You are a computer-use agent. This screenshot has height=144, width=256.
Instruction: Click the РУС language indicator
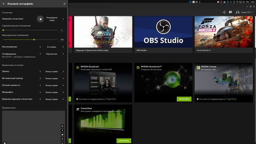248,2
